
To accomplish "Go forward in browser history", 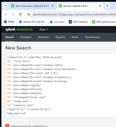I will [x=13, y=14].
